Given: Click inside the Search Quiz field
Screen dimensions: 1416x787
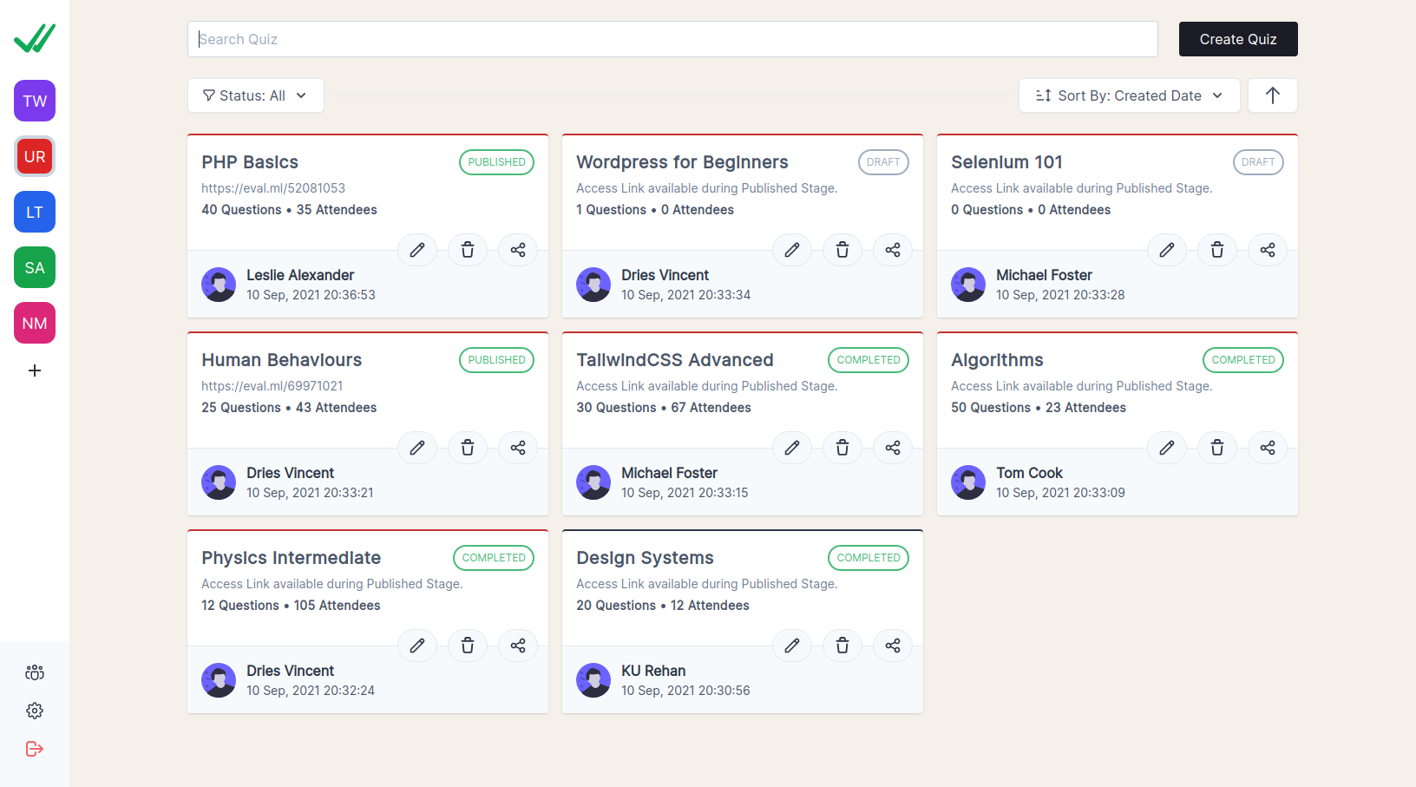Looking at the screenshot, I should [672, 38].
